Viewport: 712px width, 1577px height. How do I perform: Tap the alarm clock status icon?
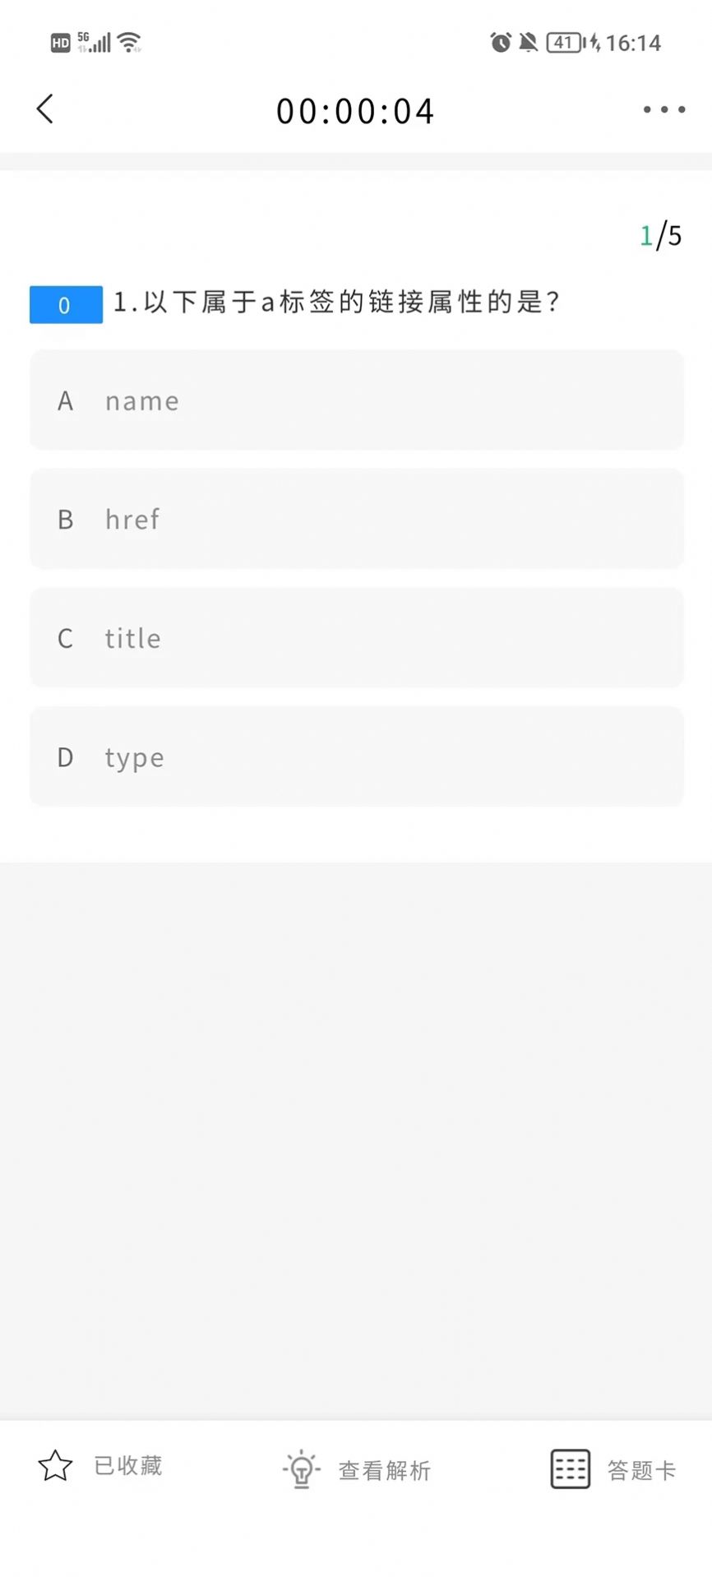[x=500, y=42]
